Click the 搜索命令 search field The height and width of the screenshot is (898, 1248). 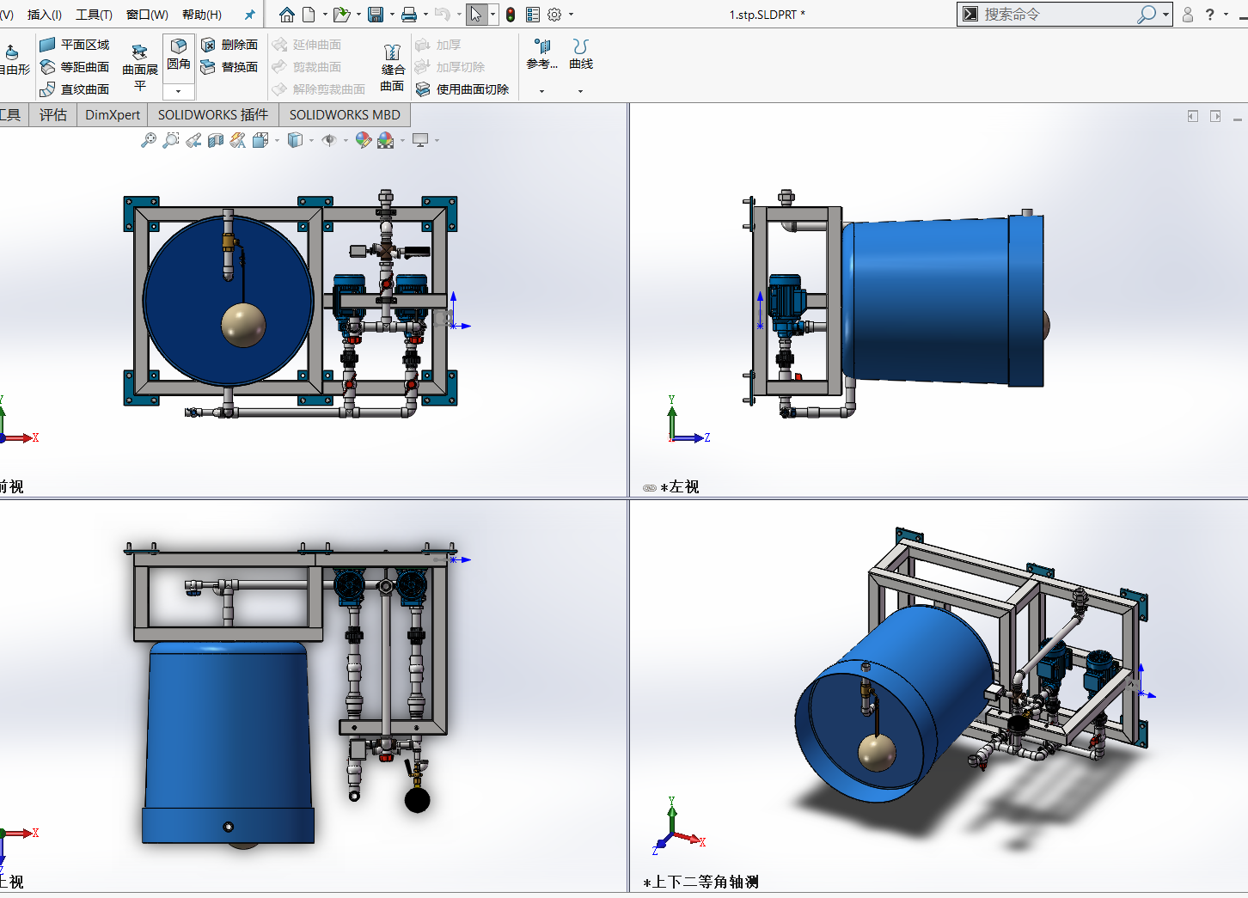(1055, 15)
